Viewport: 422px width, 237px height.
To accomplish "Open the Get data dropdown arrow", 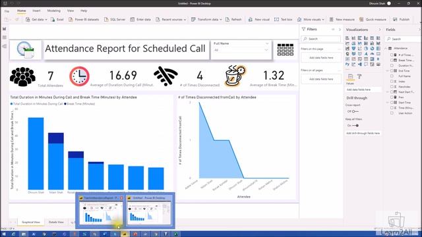I will (x=46, y=20).
